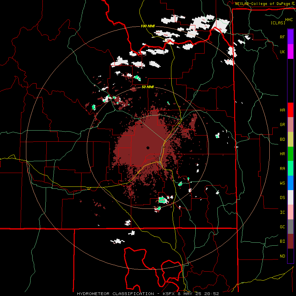Click the 50 NMI range ring label
The width and height of the screenshot is (296, 296).
pos(148,87)
